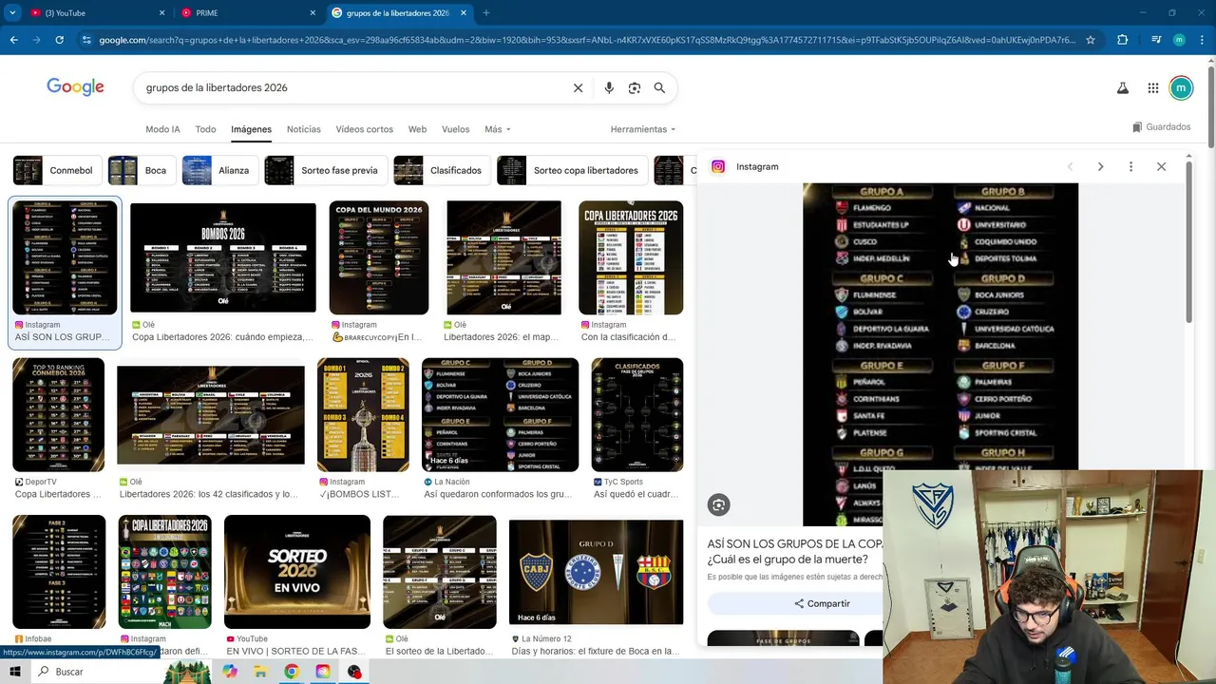Open the Chrome extensions puzzle icon
This screenshot has width=1216, height=684.
(1122, 40)
